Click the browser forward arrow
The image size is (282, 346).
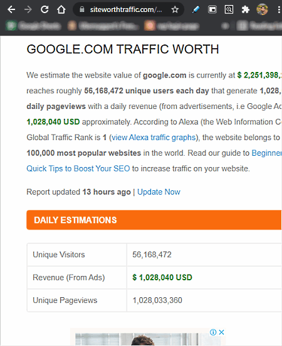pyautogui.click(x=28, y=9)
